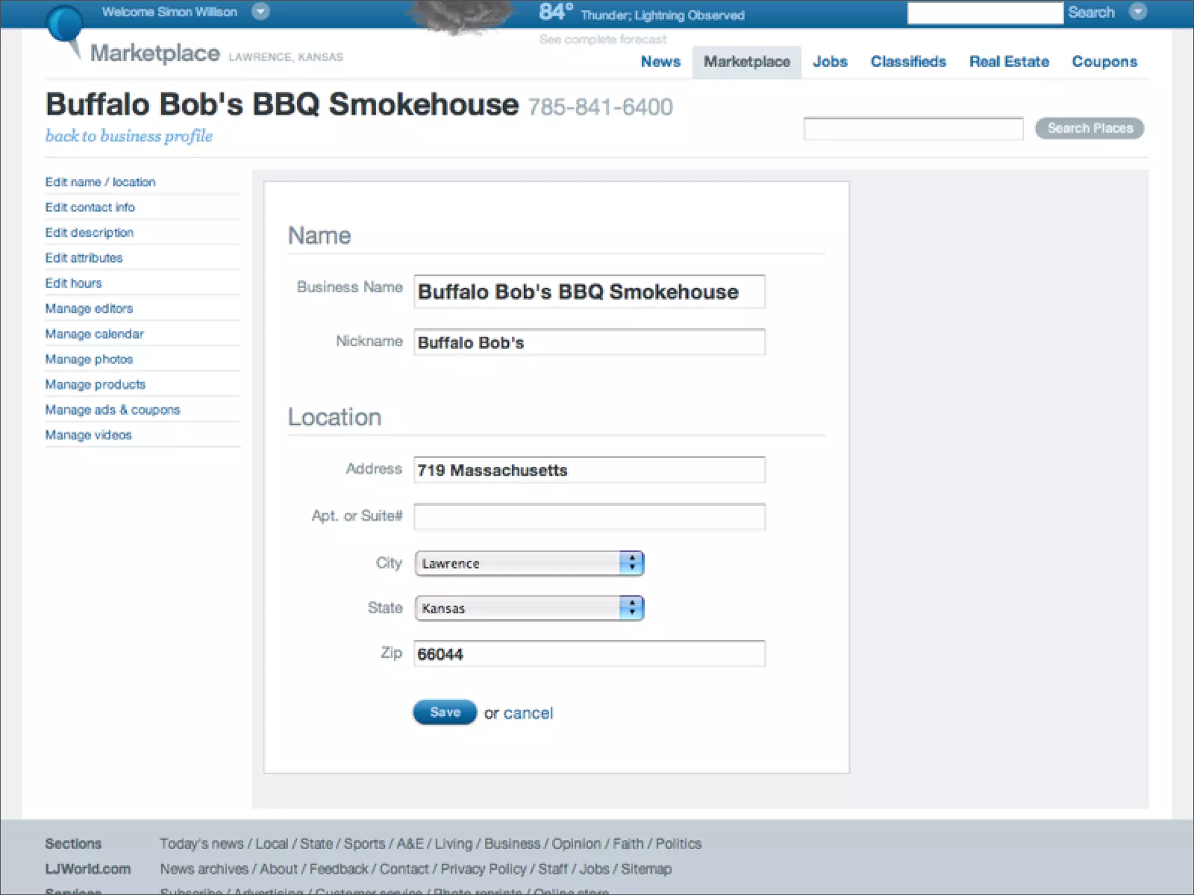Open the Jobs navigation tab

[830, 62]
